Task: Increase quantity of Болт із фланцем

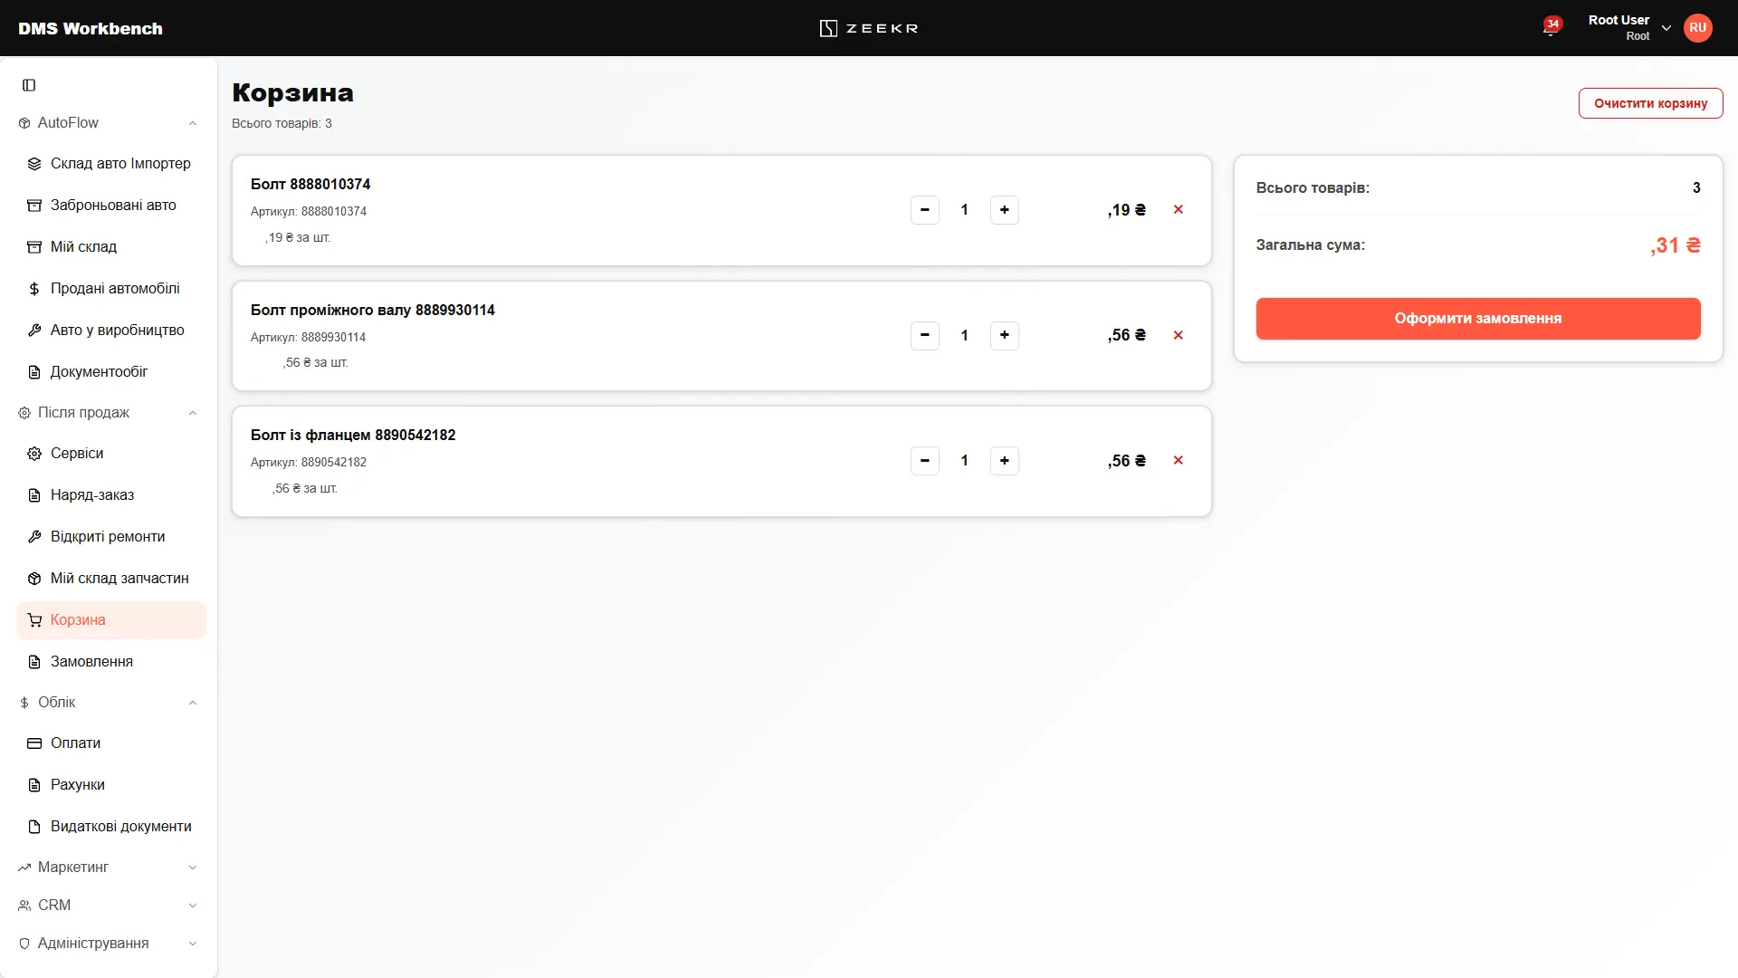Action: click(1004, 461)
